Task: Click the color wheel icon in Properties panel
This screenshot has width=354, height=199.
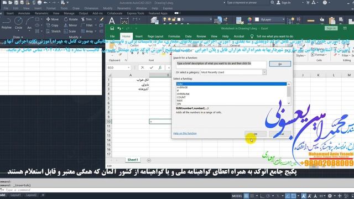Action: pos(249,19)
